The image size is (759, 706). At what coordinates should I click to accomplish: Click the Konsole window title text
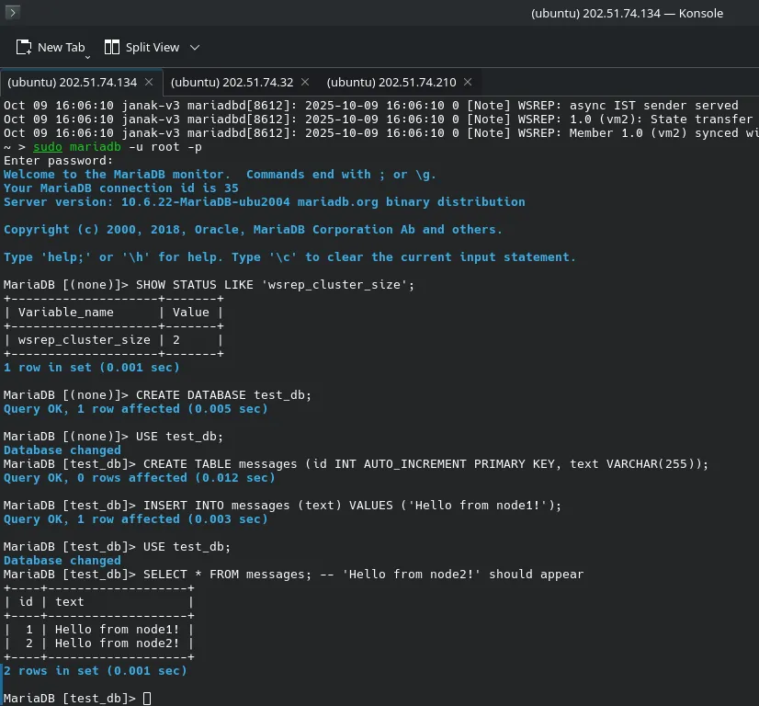click(x=627, y=13)
